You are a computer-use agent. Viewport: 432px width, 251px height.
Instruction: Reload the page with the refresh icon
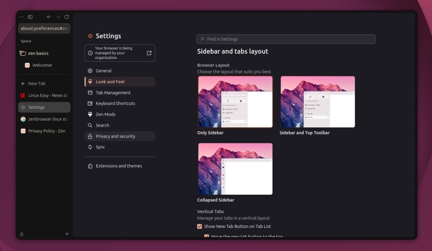(x=67, y=17)
